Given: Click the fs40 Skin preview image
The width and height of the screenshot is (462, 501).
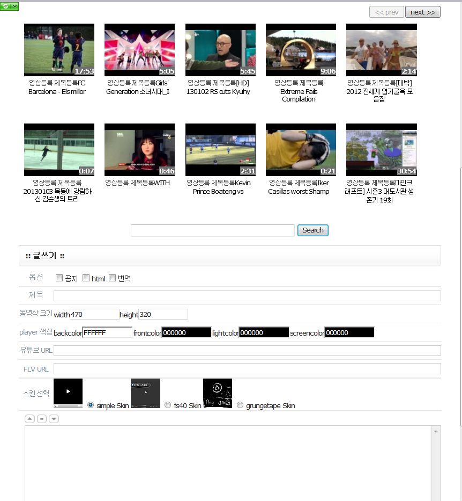Looking at the screenshot, I should 145,393.
